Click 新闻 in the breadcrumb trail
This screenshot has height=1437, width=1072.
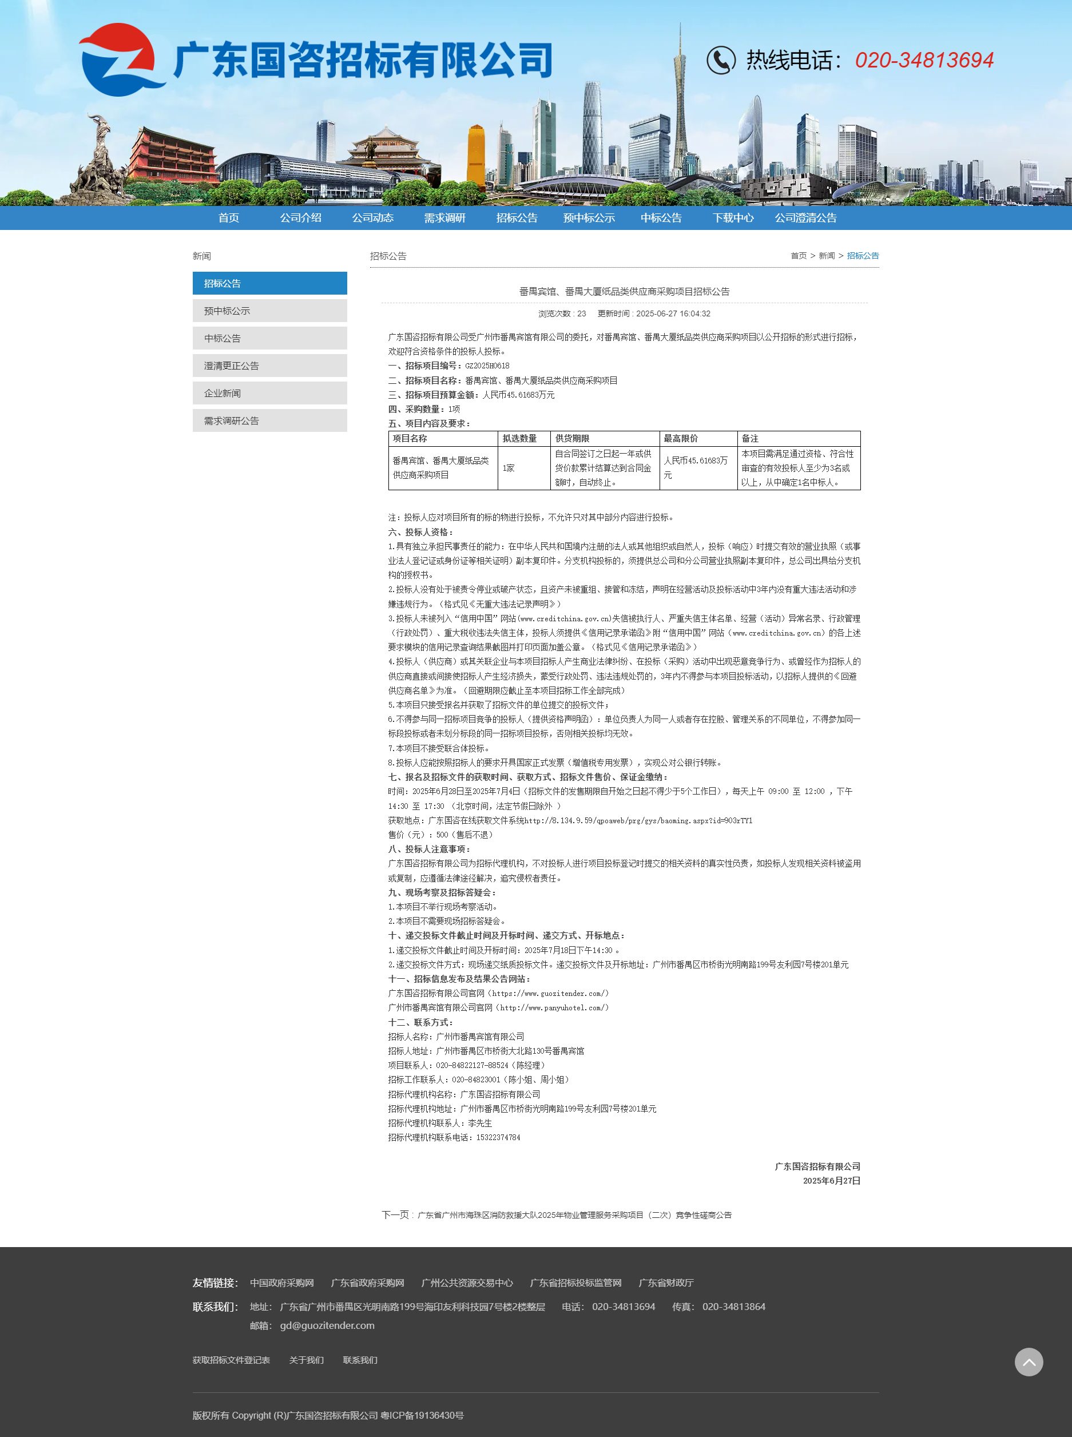(826, 256)
